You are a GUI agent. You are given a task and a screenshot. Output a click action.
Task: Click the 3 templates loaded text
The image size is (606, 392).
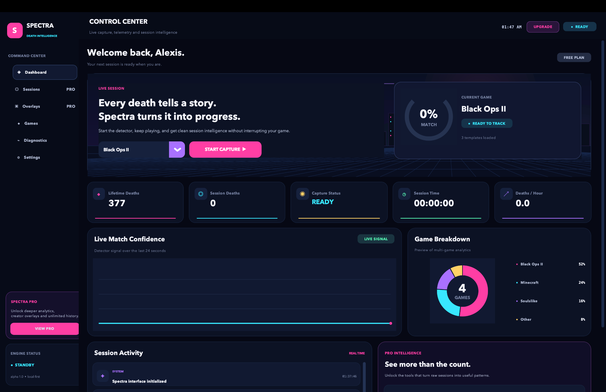click(x=478, y=138)
